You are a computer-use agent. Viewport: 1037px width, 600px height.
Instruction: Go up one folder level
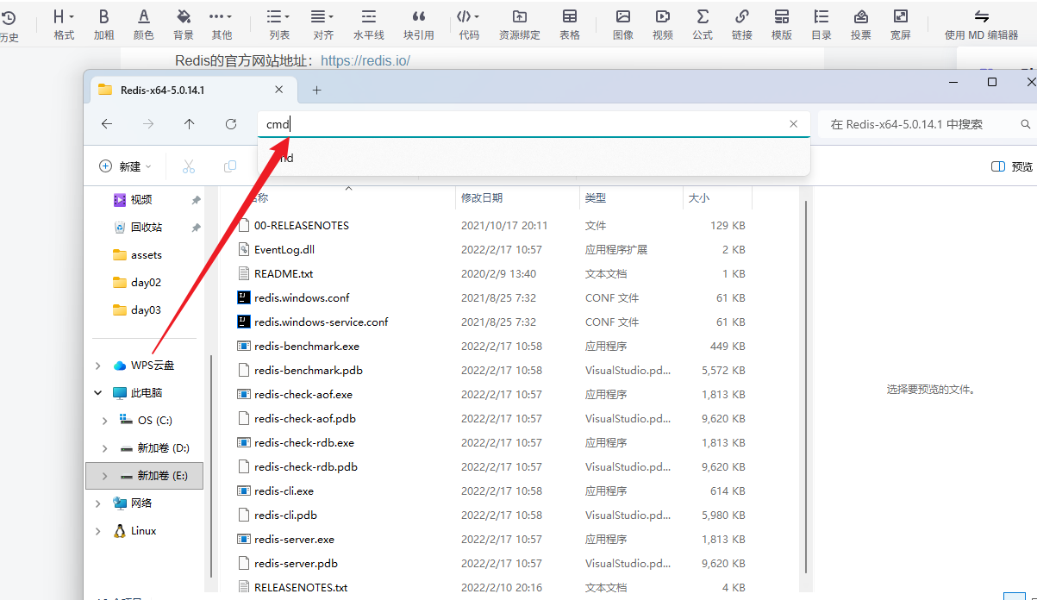tap(190, 124)
